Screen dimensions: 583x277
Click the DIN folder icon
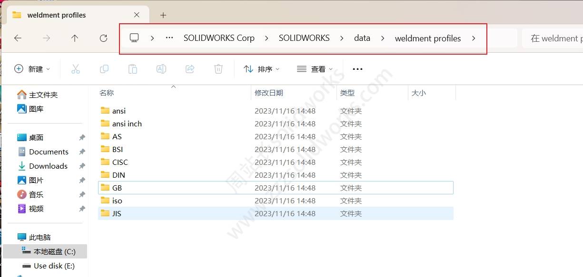click(105, 175)
